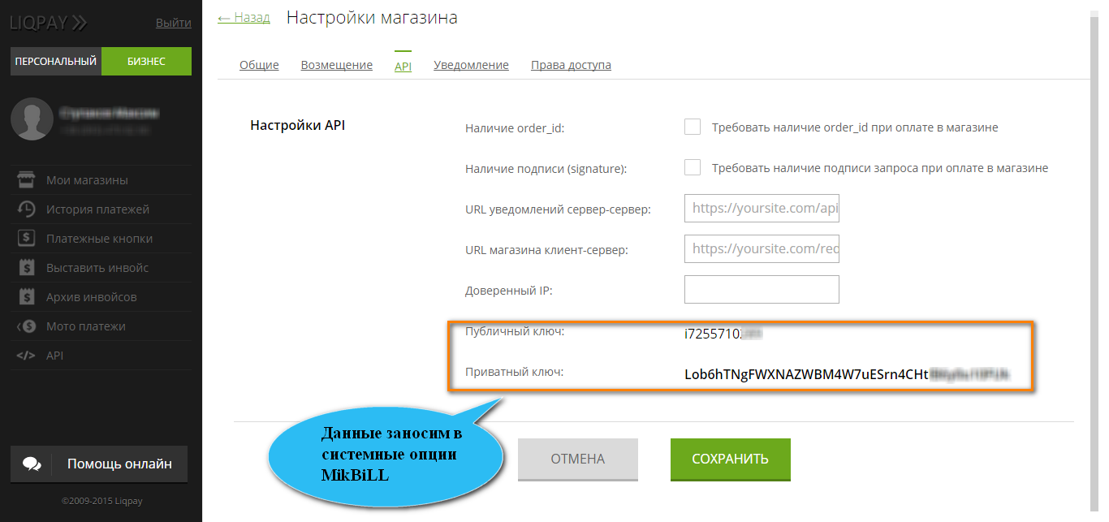Click the API code brackets icon

[26, 356]
